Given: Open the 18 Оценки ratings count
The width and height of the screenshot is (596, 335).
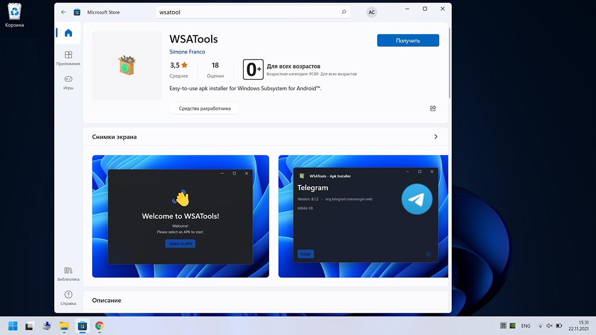Looking at the screenshot, I should pyautogui.click(x=215, y=69).
